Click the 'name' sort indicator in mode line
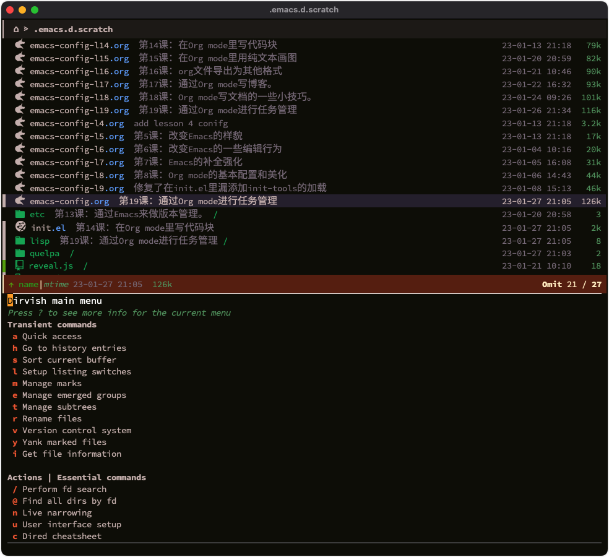The width and height of the screenshot is (609, 557). (x=28, y=285)
